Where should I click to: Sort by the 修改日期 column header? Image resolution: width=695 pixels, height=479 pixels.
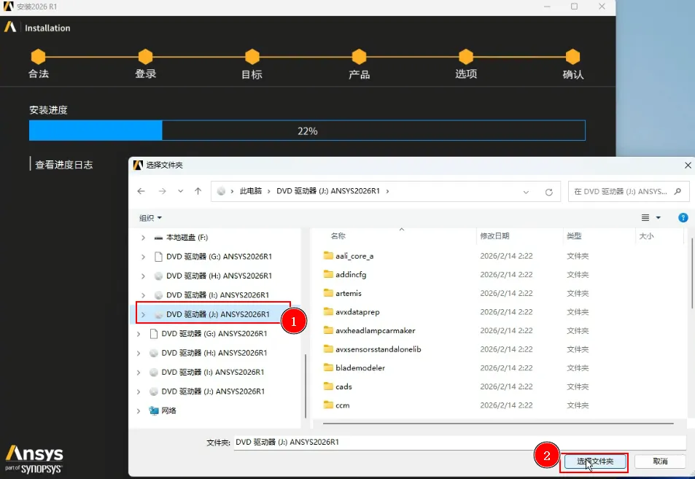pyautogui.click(x=494, y=235)
